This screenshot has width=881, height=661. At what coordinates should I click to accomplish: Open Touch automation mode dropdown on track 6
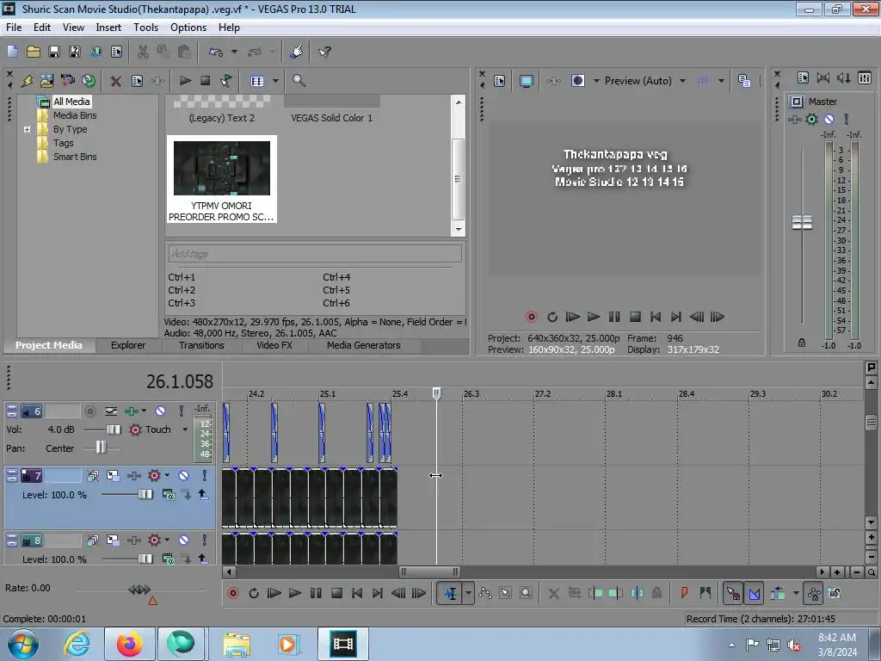coord(185,429)
